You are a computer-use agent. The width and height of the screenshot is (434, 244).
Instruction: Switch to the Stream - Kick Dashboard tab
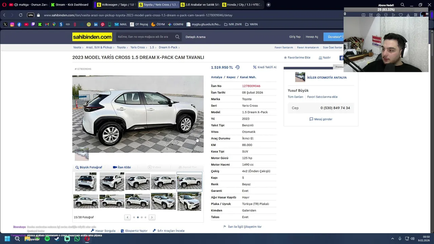pyautogui.click(x=71, y=5)
